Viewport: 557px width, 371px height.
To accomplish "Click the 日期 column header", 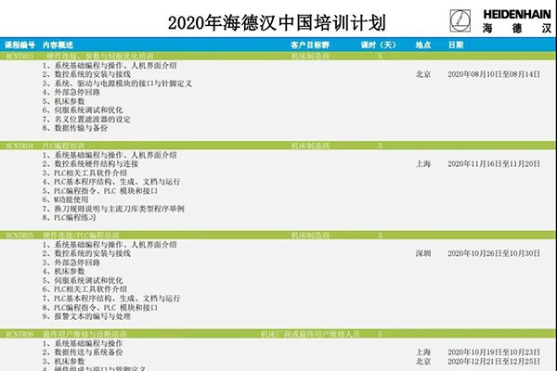I will point(456,45).
